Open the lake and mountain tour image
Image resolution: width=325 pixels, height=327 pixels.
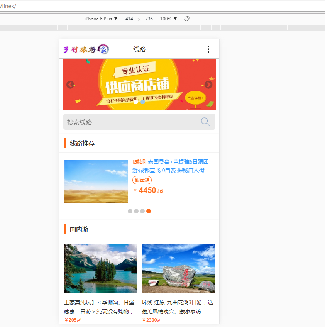pyautogui.click(x=100, y=268)
